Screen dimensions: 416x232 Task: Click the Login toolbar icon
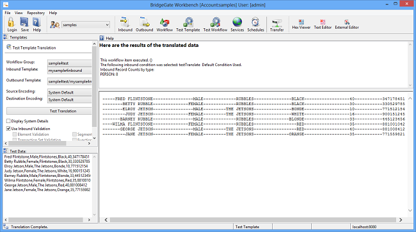click(12, 24)
